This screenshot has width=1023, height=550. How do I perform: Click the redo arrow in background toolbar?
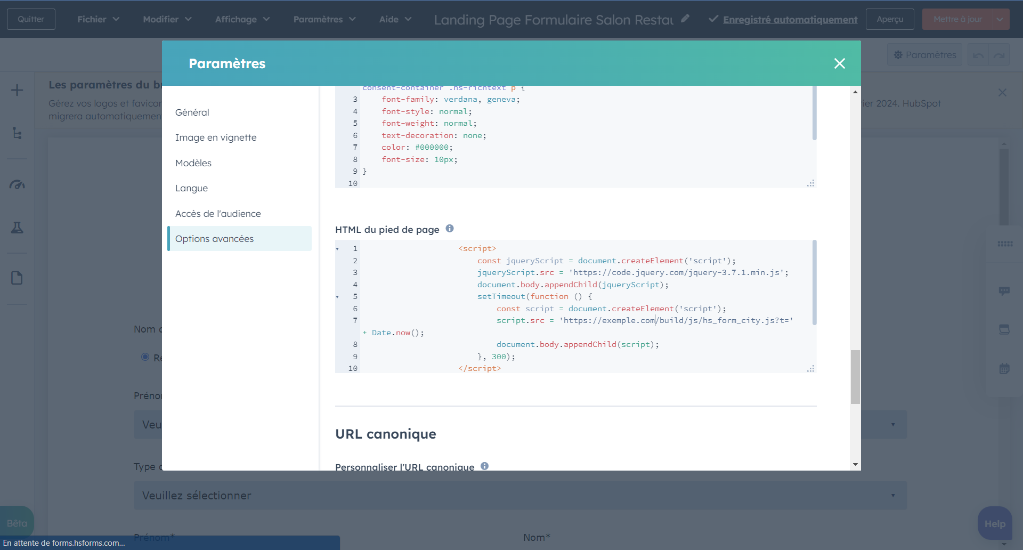coord(999,55)
